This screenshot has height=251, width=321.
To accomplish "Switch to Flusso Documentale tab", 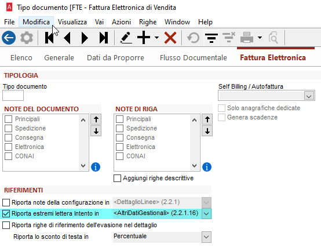I will (194, 58).
